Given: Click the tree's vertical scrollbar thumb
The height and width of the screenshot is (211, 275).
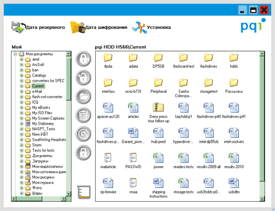Looking at the screenshot, I should tap(68, 79).
